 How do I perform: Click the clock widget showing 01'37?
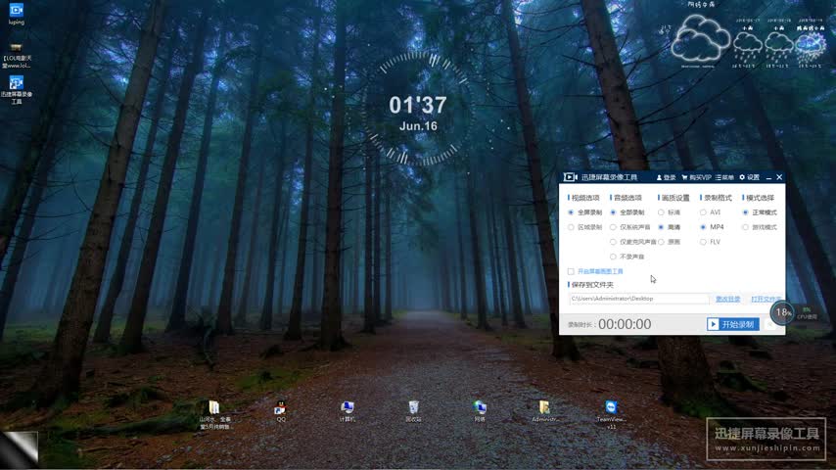click(417, 109)
